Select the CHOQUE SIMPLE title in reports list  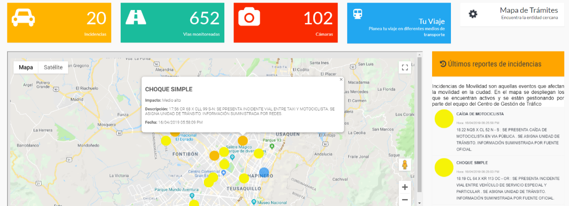point(472,162)
